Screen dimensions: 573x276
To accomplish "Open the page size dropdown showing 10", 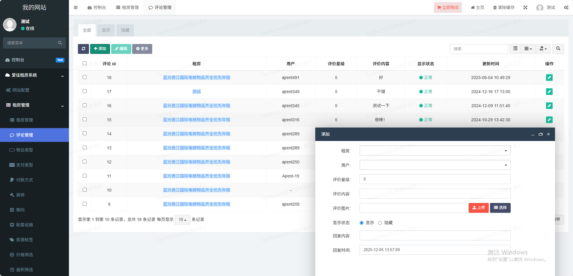I will pyautogui.click(x=182, y=220).
